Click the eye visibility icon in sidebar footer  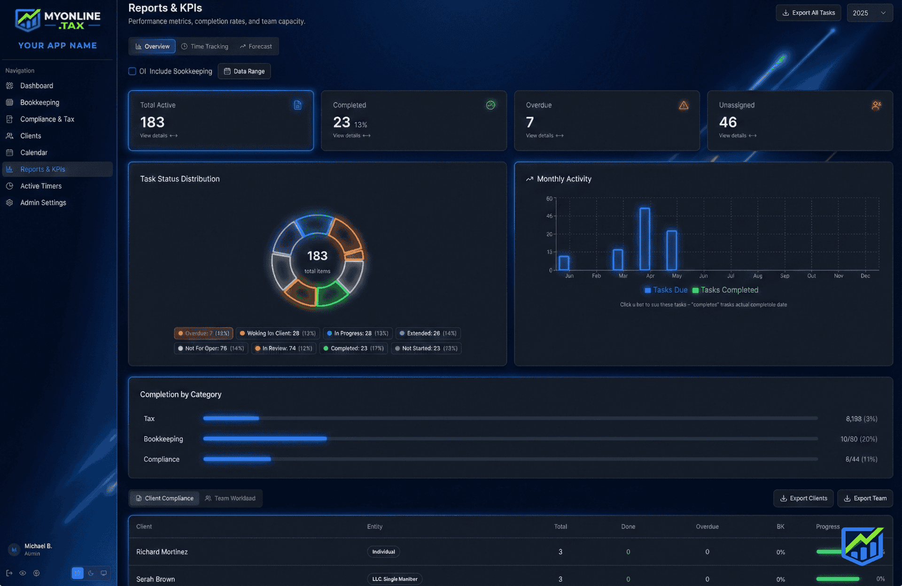pyautogui.click(x=23, y=573)
